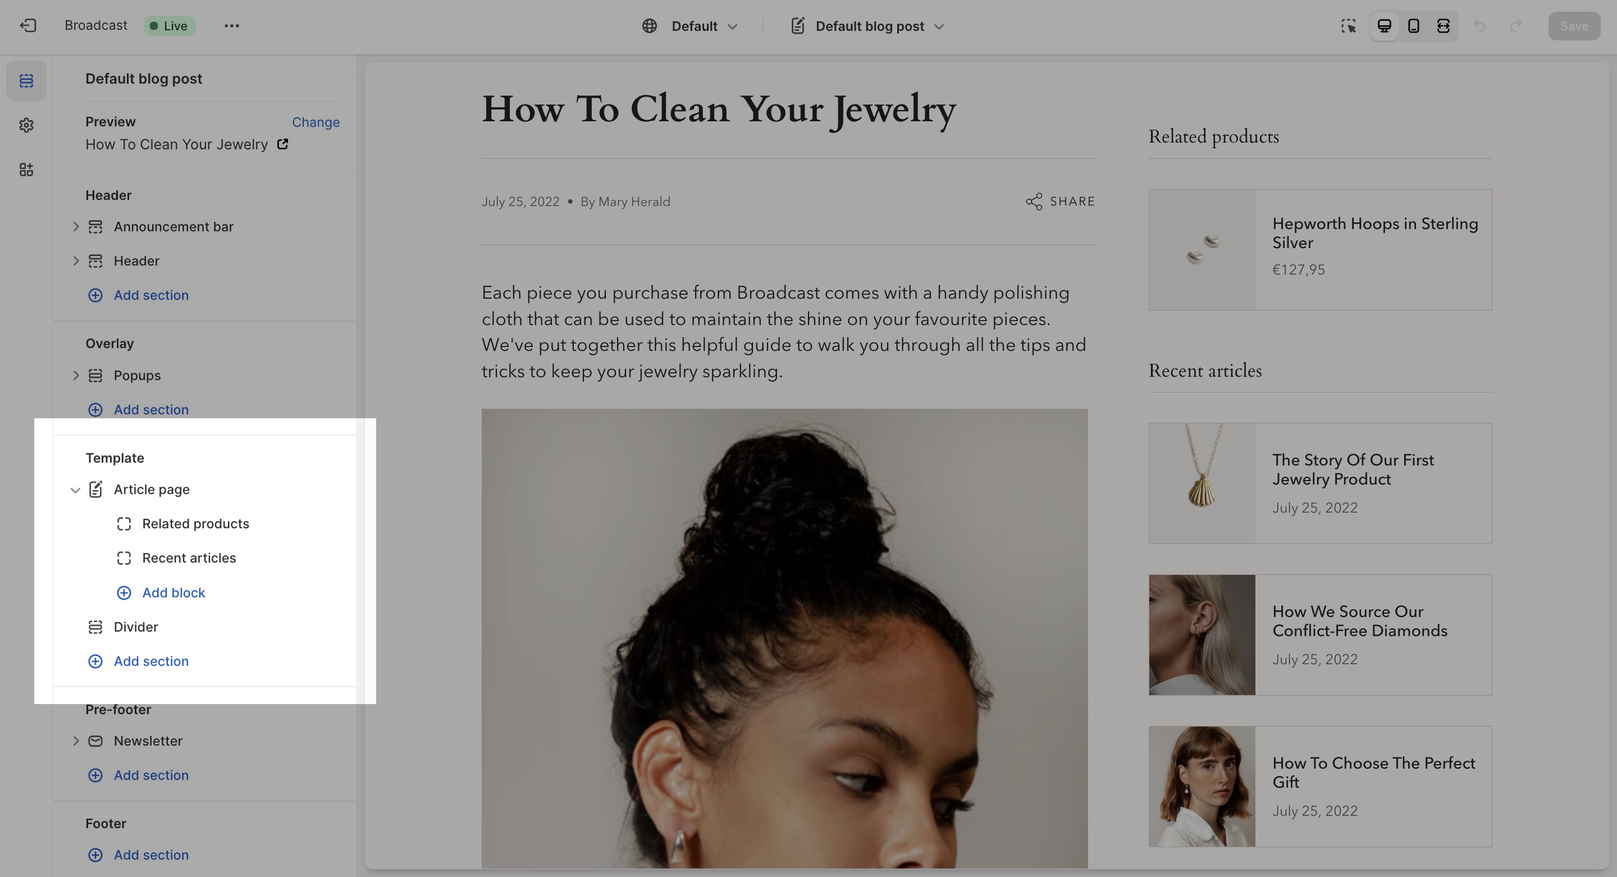Open the app embeds icon in sidebar
The width and height of the screenshot is (1617, 877).
26,170
